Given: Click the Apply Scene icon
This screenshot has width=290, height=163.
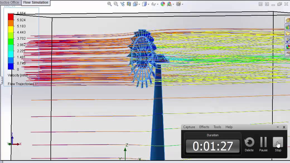Looking at the screenshot, I should pos(169,4).
